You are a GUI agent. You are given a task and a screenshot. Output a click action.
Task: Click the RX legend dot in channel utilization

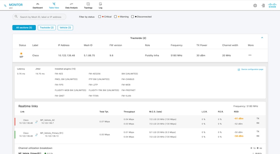(x=257, y=148)
